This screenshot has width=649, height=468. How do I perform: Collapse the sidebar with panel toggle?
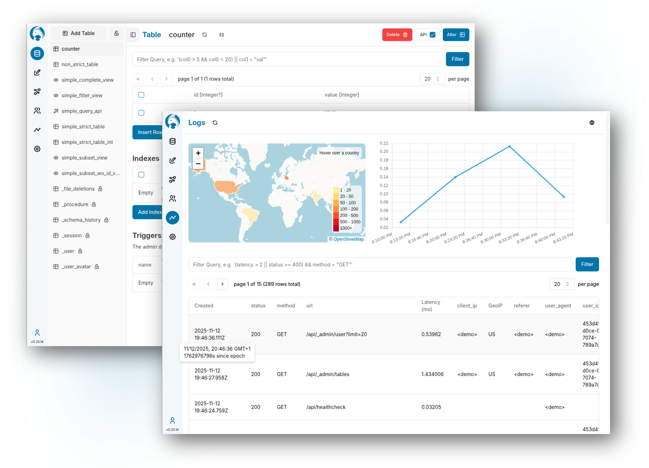133,35
